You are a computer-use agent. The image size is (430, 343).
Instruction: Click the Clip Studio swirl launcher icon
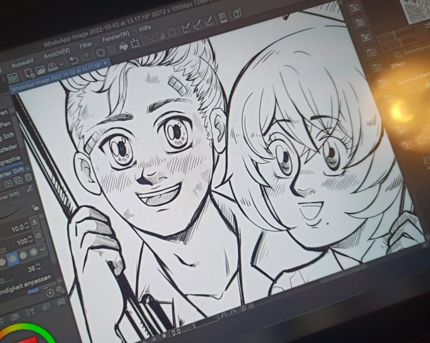(13, 78)
